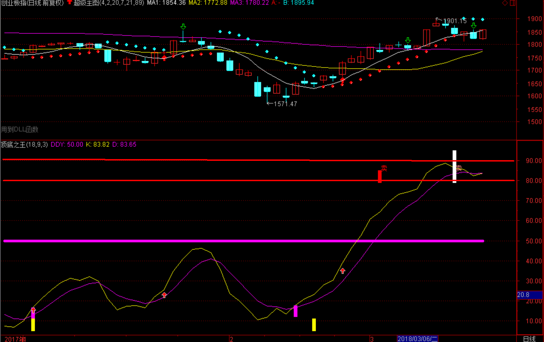The width and height of the screenshot is (544, 342).
Task: Click the low price label 1571.47
Action: click(285, 104)
